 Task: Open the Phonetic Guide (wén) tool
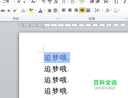click(50, 2)
